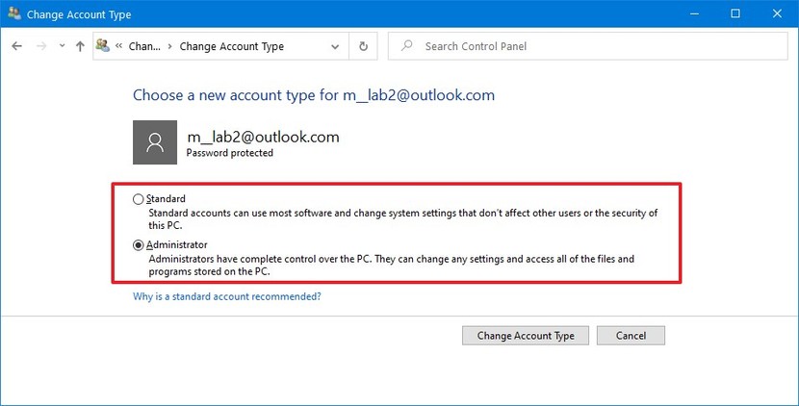Image resolution: width=799 pixels, height=406 pixels.
Task: Open recent locations dropdown chevron
Action: coord(62,46)
